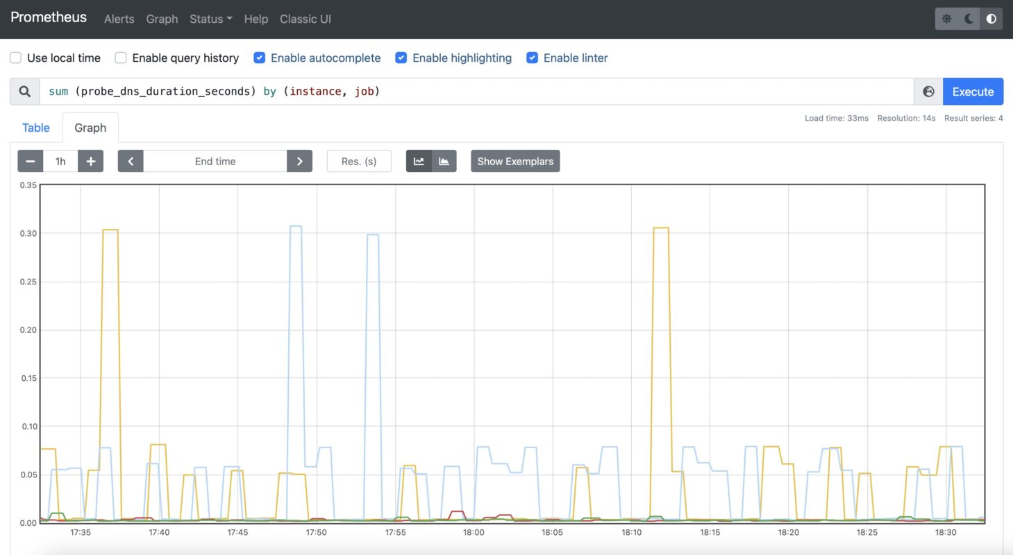Open the Alerts page

click(x=119, y=19)
